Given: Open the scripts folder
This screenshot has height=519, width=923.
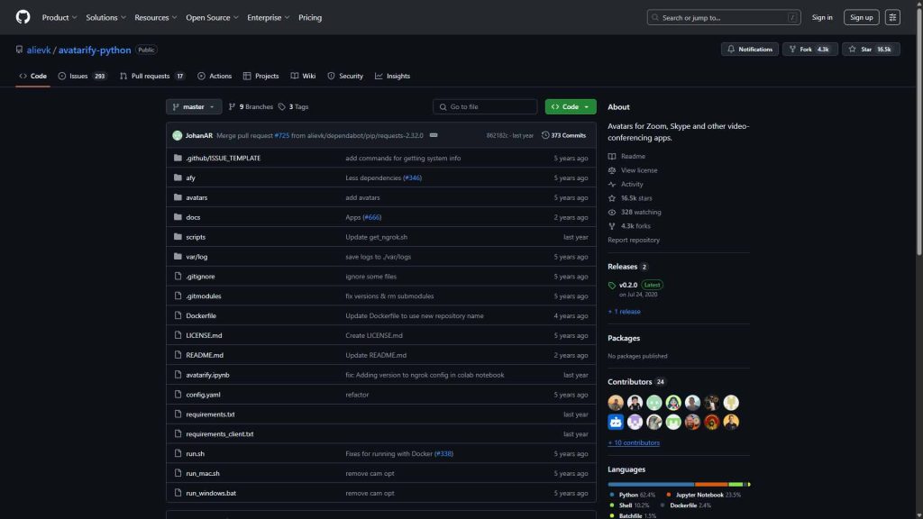Looking at the screenshot, I should [x=196, y=237].
